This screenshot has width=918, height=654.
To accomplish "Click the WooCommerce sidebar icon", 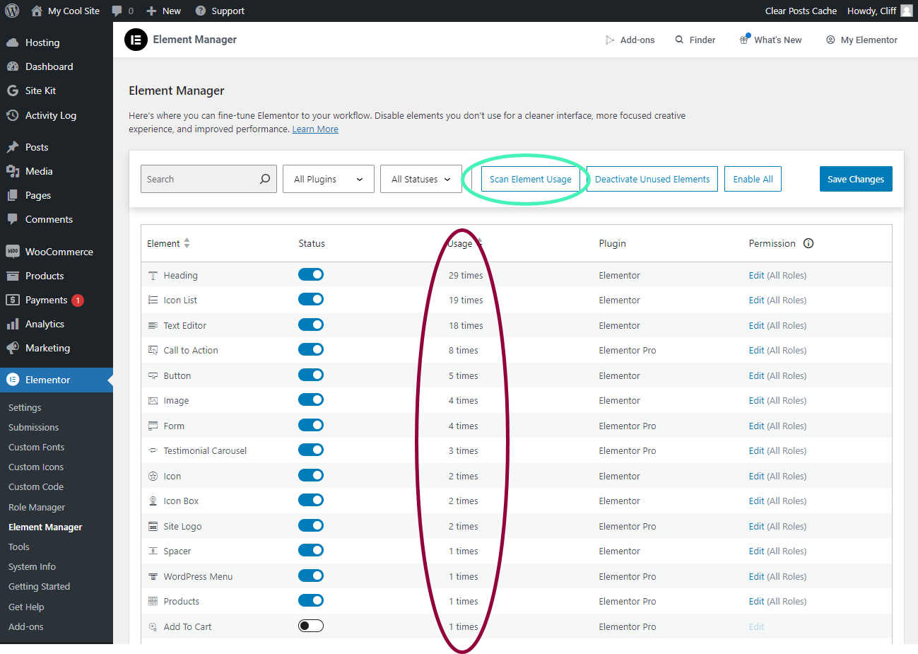I will [13, 252].
